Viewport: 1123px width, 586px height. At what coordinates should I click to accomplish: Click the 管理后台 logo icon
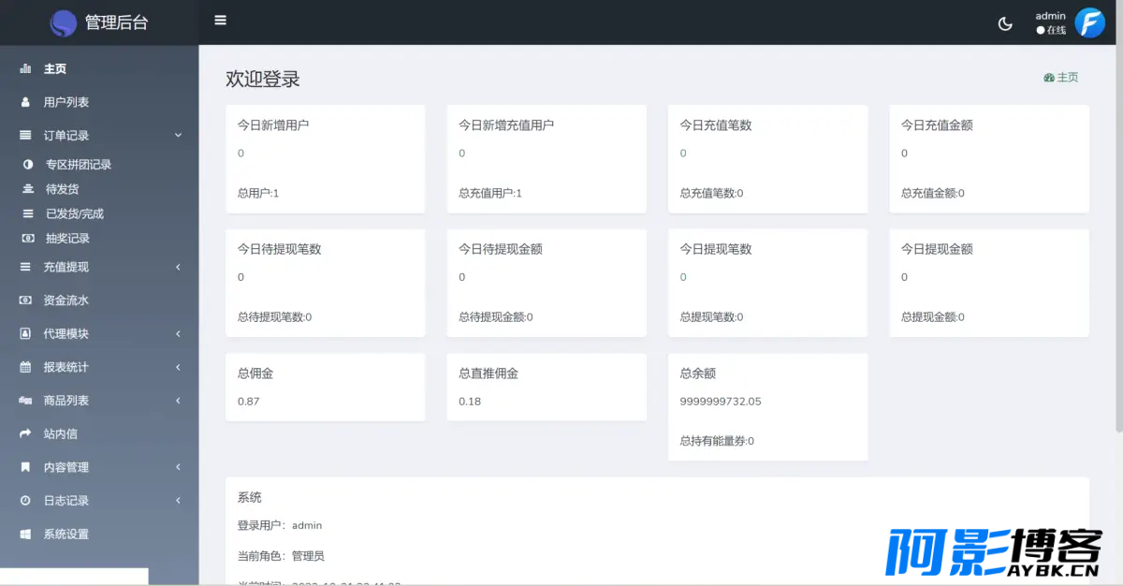tap(63, 22)
